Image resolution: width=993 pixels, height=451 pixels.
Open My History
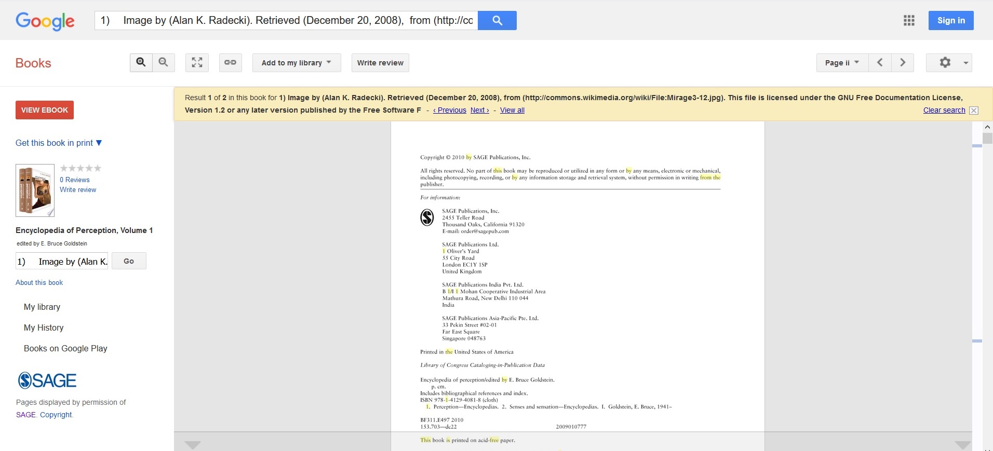click(44, 327)
